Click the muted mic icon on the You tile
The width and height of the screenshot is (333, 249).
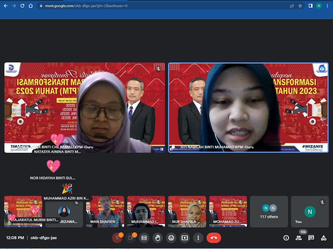point(322,202)
